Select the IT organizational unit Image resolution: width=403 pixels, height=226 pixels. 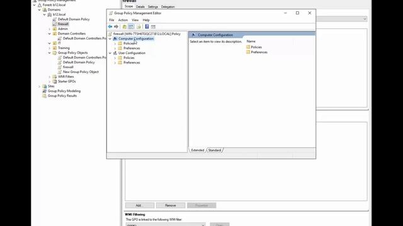(x=59, y=43)
